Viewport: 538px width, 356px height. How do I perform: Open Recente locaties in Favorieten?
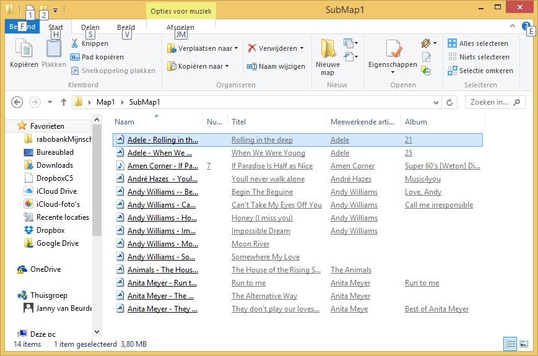click(56, 217)
